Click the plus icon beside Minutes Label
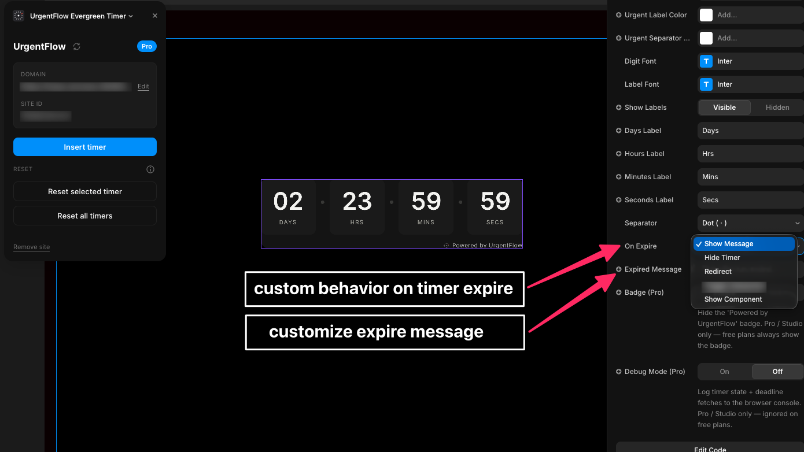This screenshot has height=452, width=804. point(619,177)
